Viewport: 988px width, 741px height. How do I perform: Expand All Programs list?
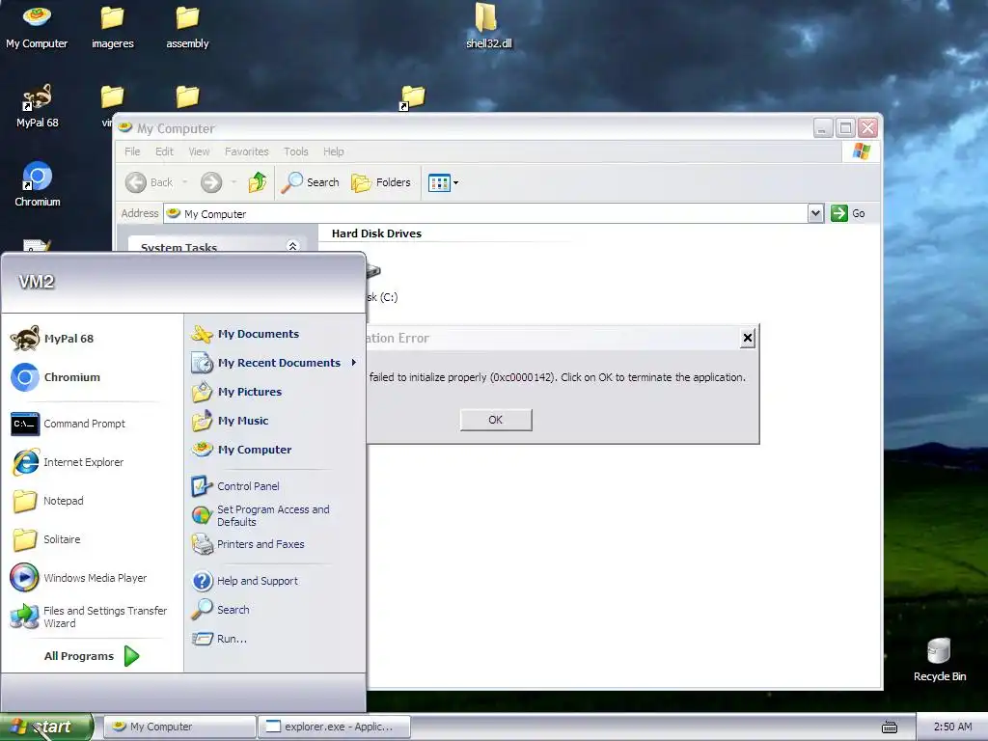(92, 656)
